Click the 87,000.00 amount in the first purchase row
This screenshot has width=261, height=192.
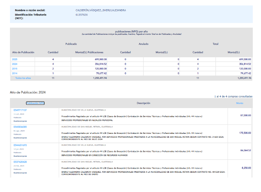[246, 115]
